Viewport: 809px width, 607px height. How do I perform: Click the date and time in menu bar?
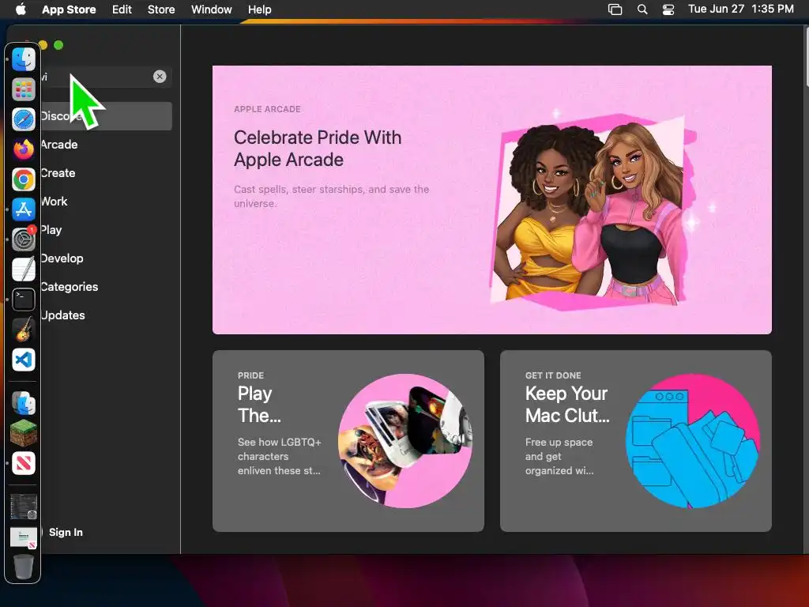[740, 9]
